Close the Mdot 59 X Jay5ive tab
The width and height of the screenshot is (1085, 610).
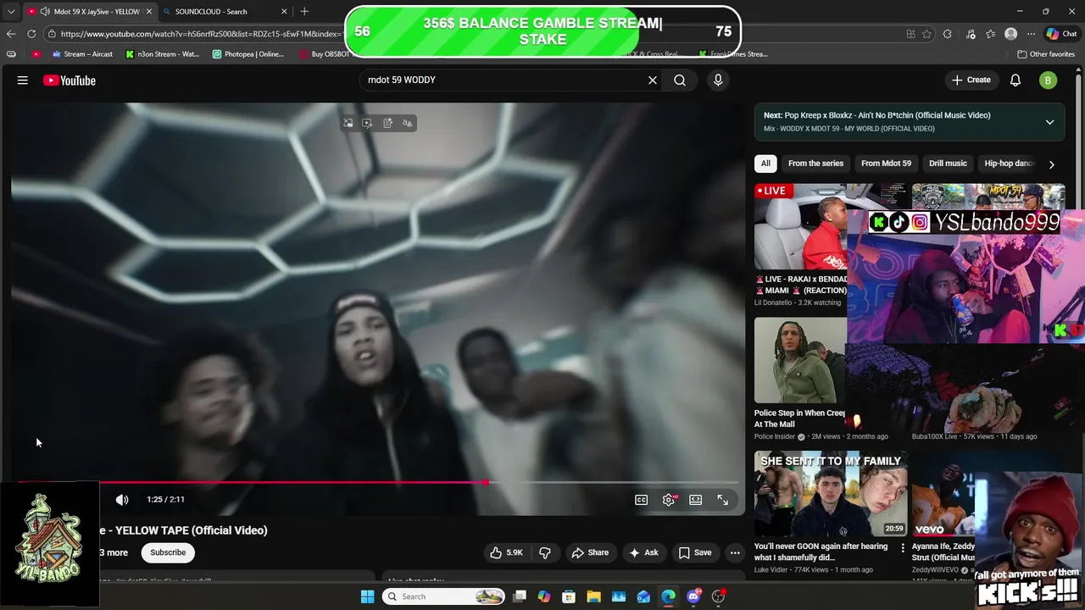click(148, 11)
